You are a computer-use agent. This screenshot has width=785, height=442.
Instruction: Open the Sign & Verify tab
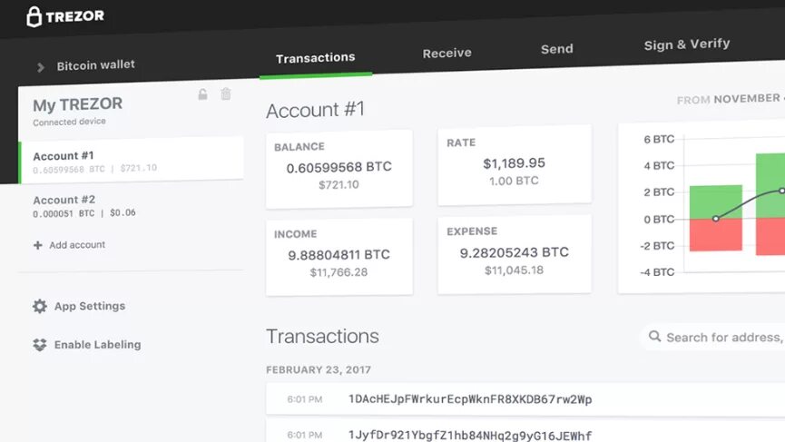tap(686, 44)
